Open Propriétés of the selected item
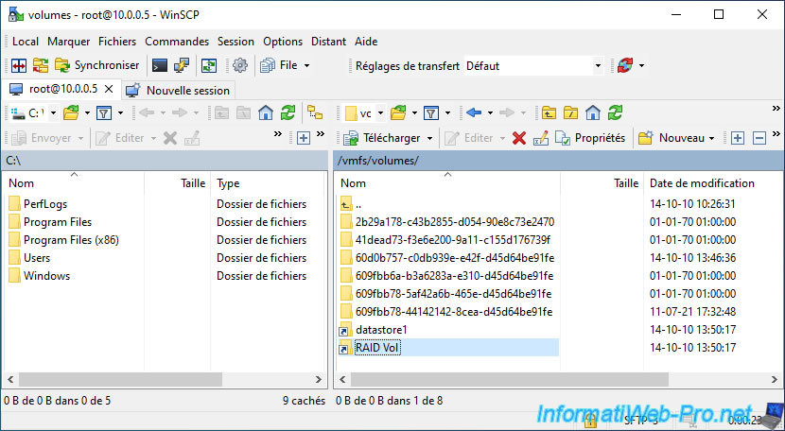 click(591, 138)
